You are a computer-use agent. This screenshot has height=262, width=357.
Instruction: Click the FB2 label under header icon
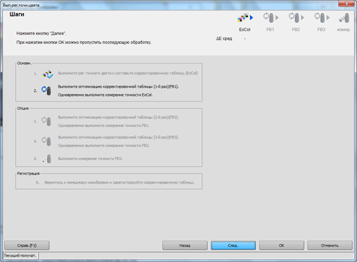296,30
